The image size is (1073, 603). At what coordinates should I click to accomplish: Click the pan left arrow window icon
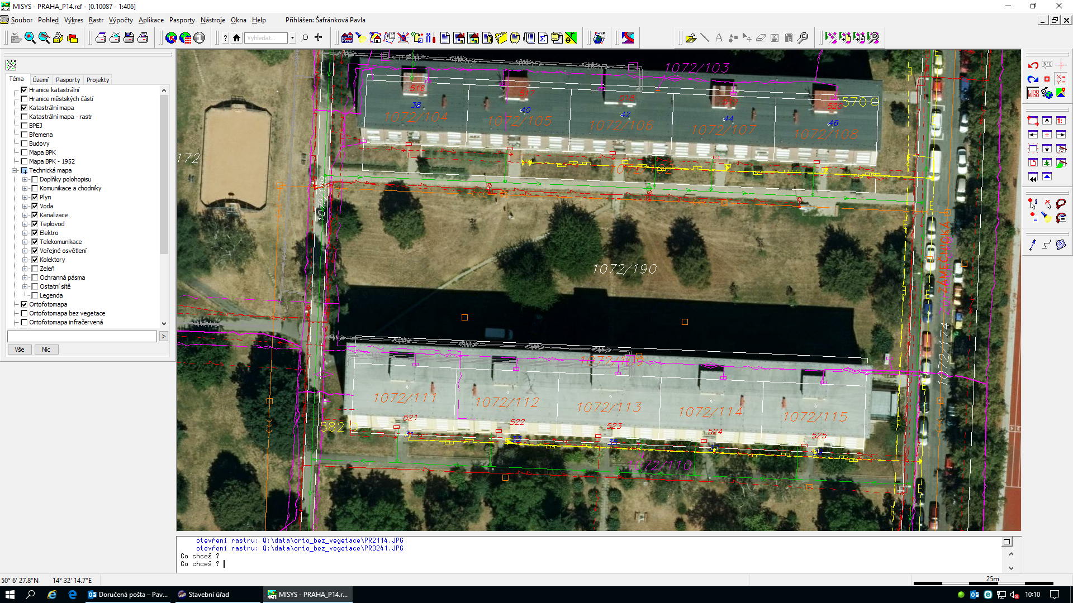1033,135
